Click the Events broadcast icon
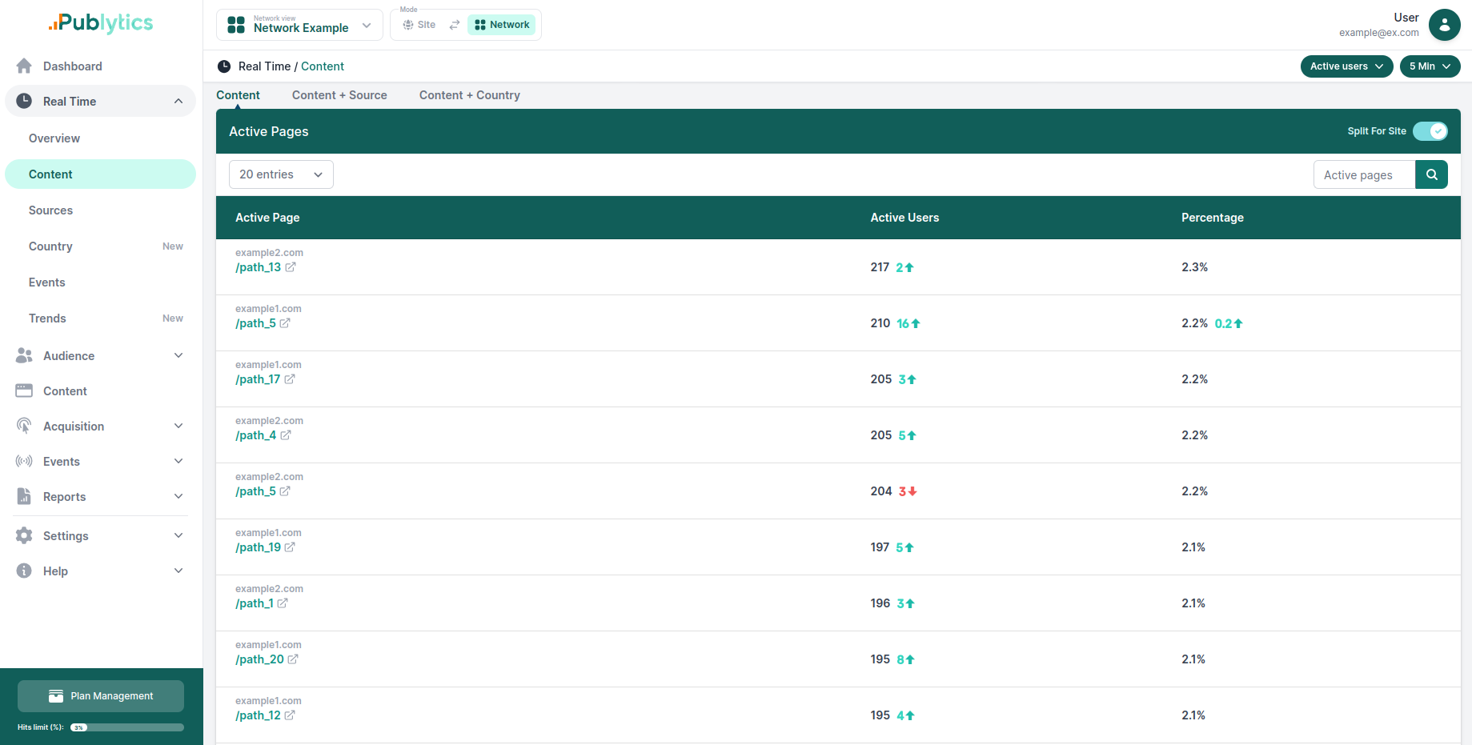The image size is (1472, 745). click(24, 461)
